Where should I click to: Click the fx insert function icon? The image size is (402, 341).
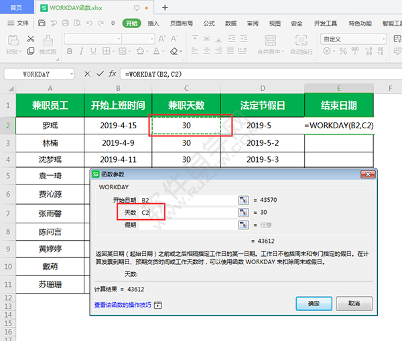point(113,74)
